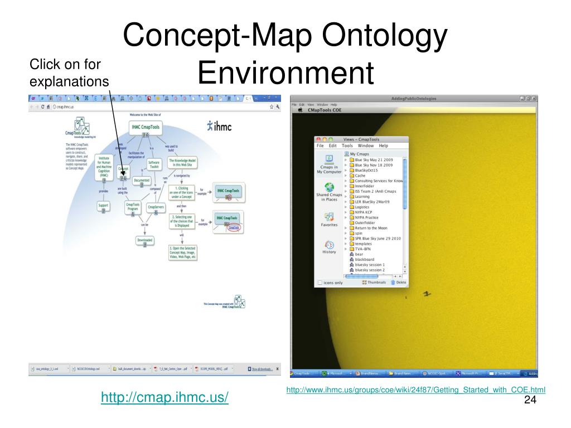Select the blackboard cmap file

pyautogui.click(x=361, y=260)
